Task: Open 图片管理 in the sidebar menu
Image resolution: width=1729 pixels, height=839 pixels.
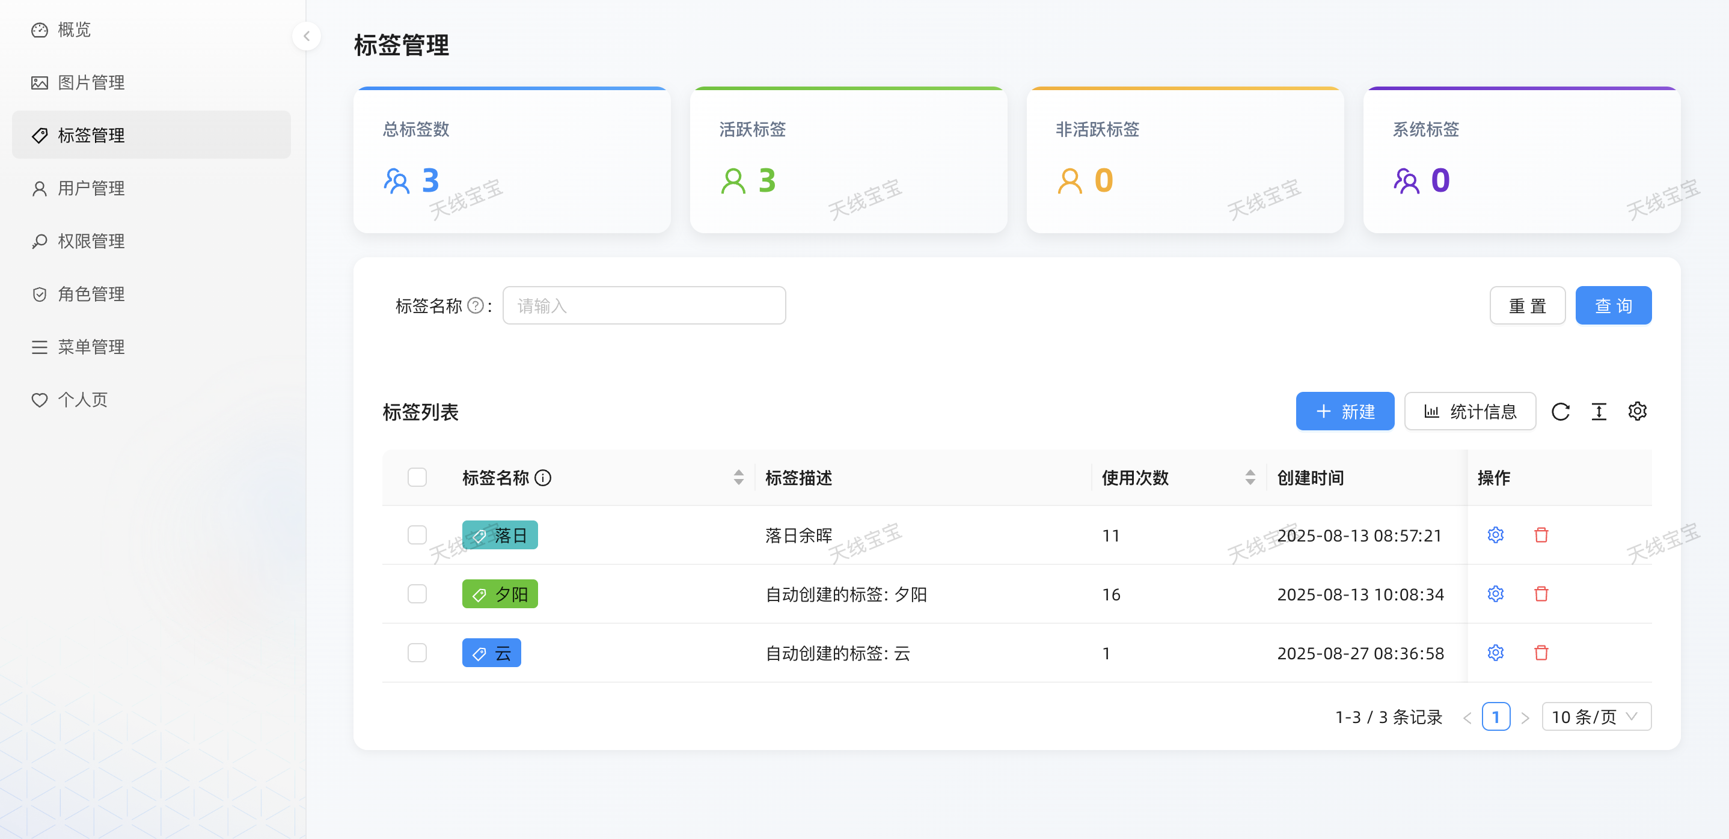Action: [91, 82]
